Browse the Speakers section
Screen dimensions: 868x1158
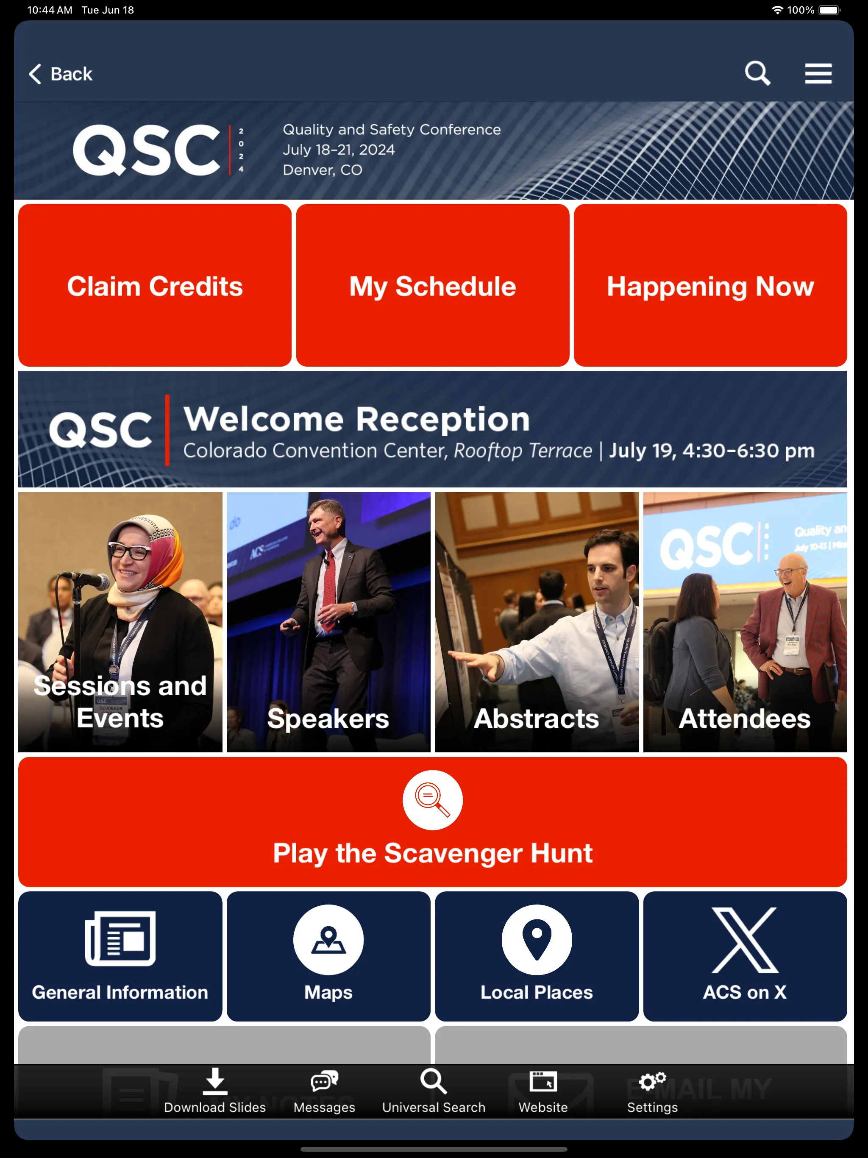[x=327, y=621]
